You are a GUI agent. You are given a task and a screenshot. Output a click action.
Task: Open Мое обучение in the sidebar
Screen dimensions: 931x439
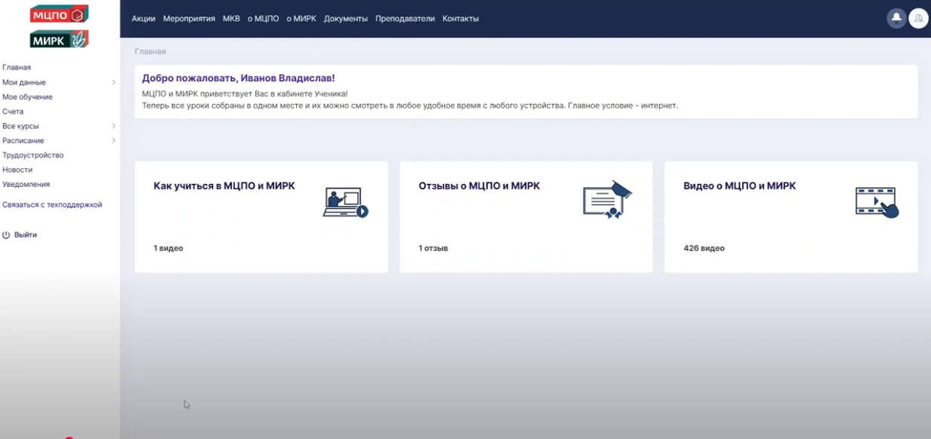[27, 97]
